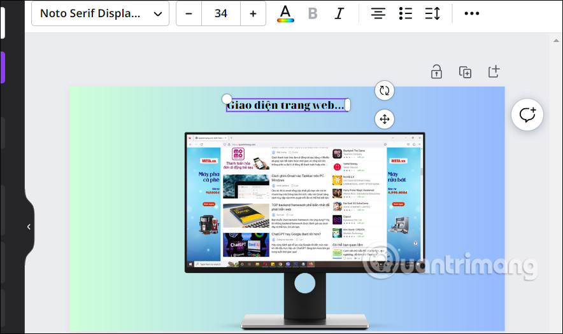Increase font size with plus button
Viewport: 563px width, 334px height.
pyautogui.click(x=253, y=13)
